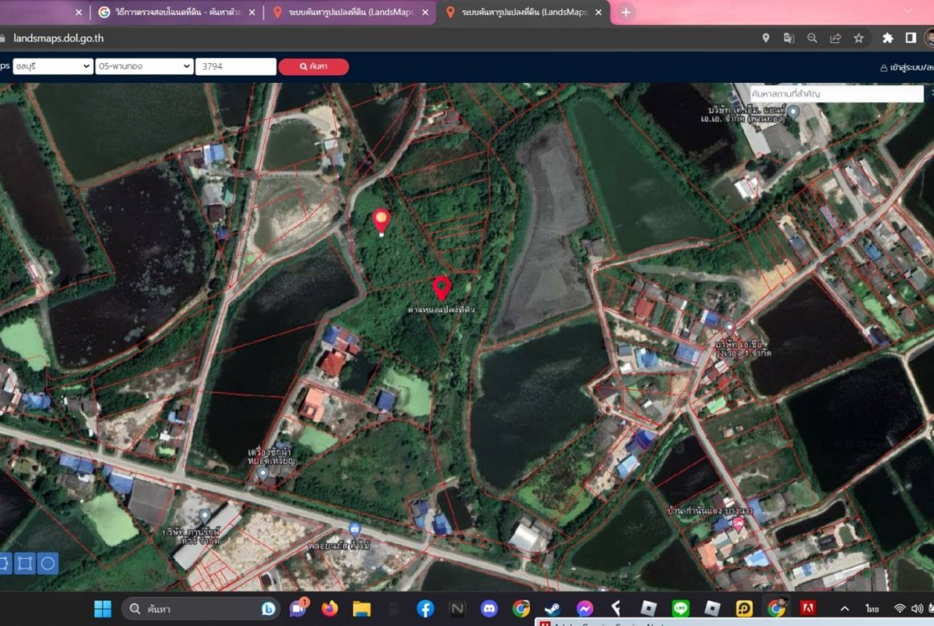Click the parcel number field showing 3794
Screen dimensions: 934x626
point(235,67)
